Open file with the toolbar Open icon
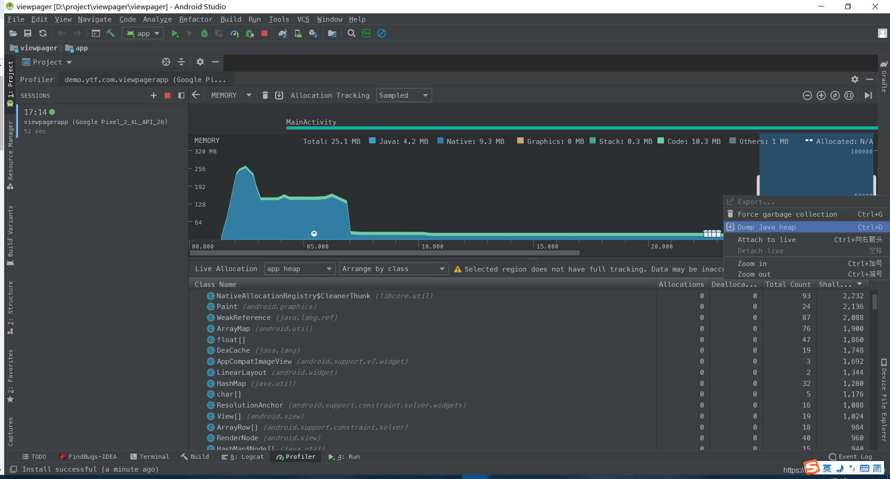This screenshot has width=890, height=479. coord(13,33)
